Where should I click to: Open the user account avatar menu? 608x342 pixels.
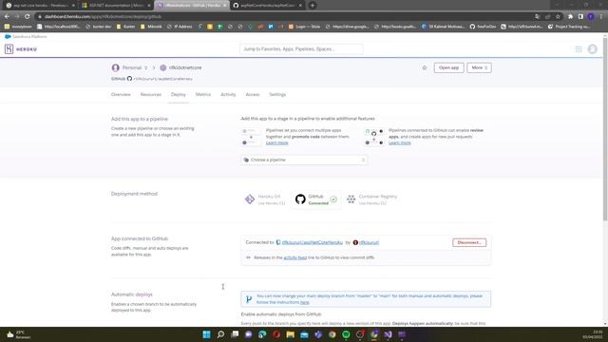point(592,49)
